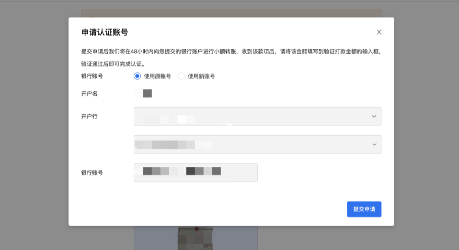Click the 使用新账号 label text
The height and width of the screenshot is (250, 459).
(201, 76)
